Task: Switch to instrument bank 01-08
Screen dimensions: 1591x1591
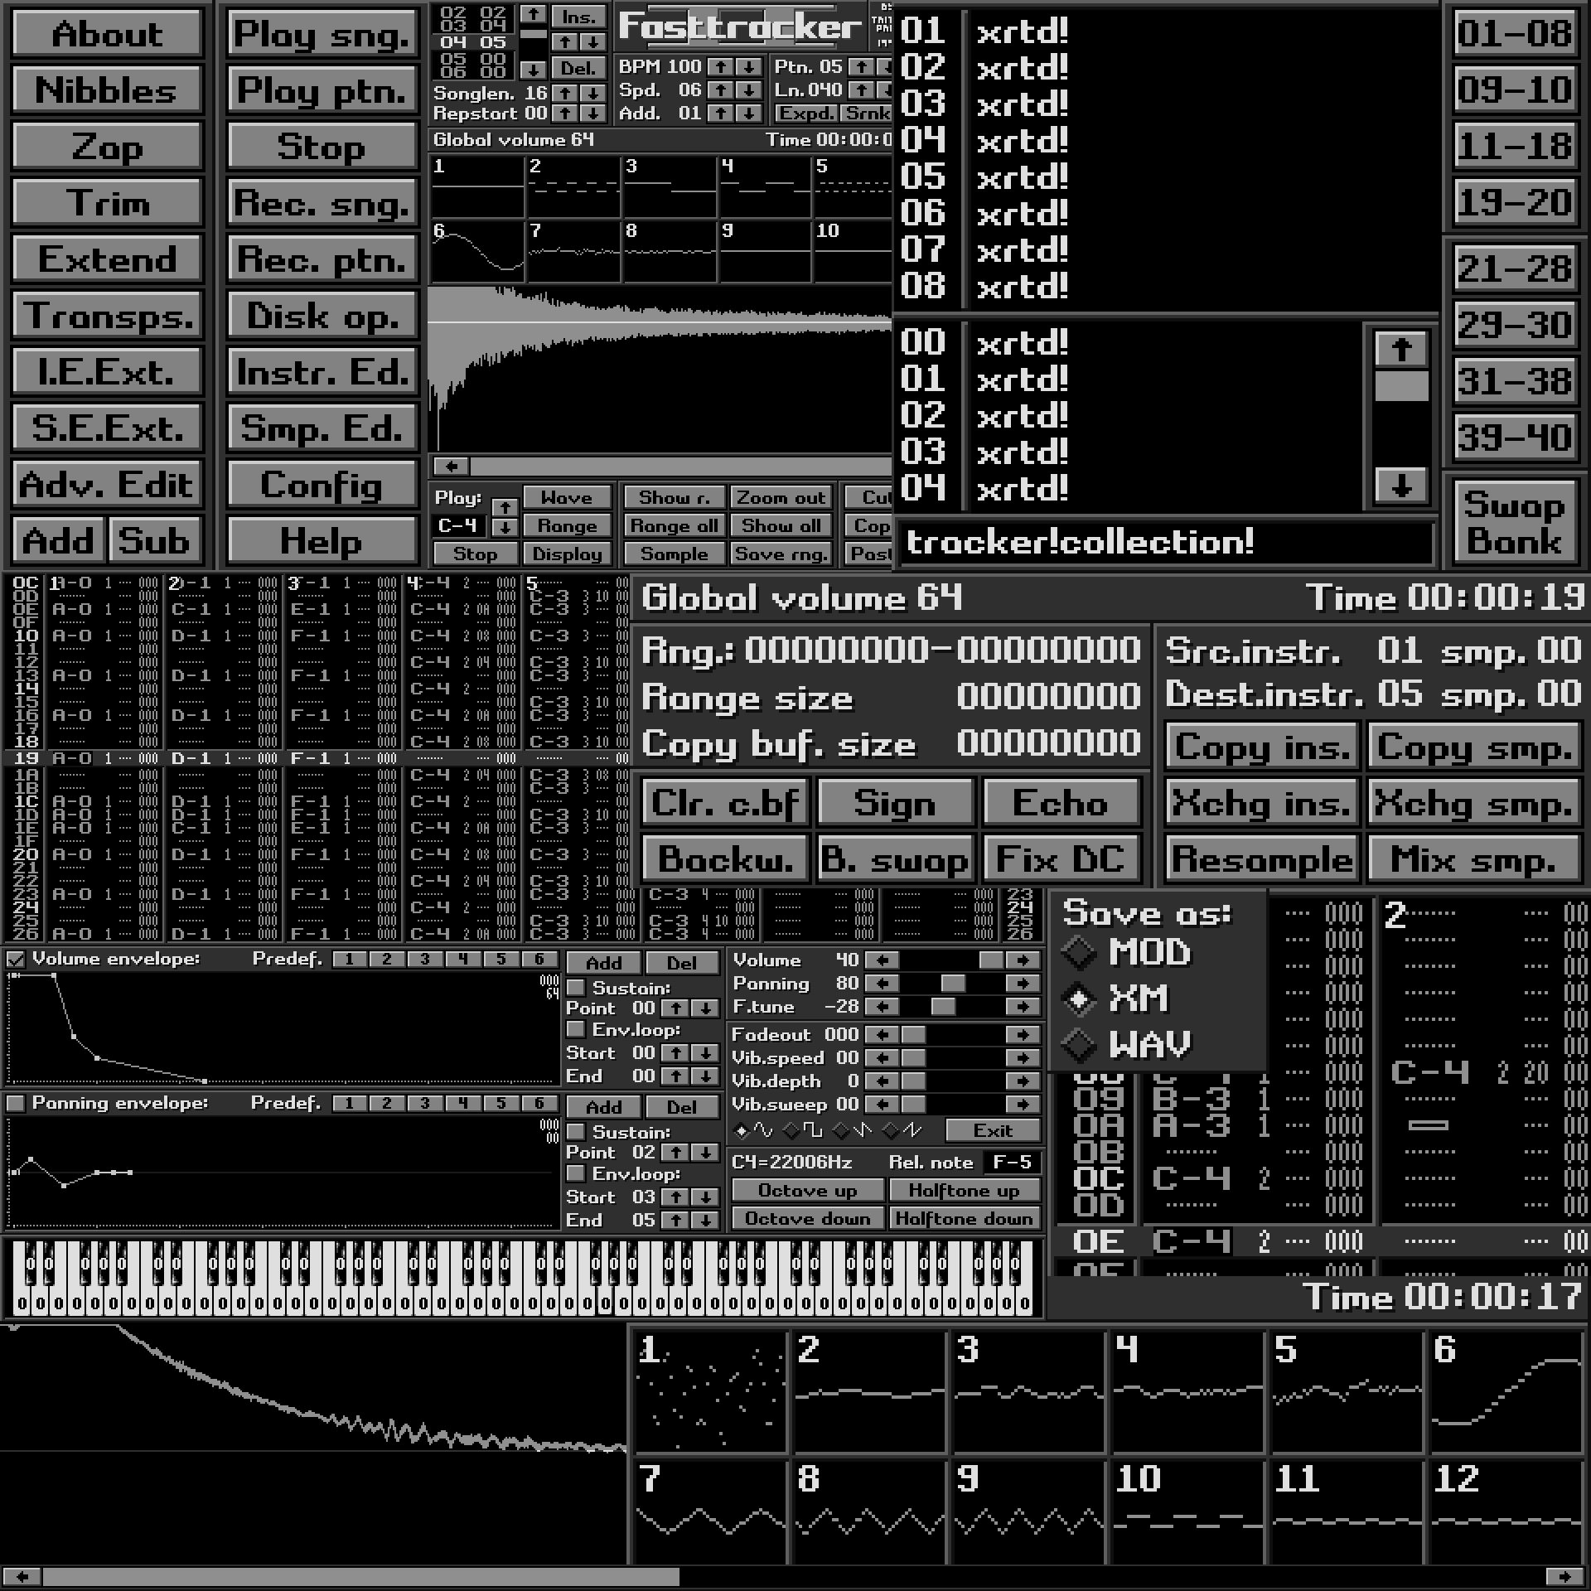Action: click(1514, 33)
